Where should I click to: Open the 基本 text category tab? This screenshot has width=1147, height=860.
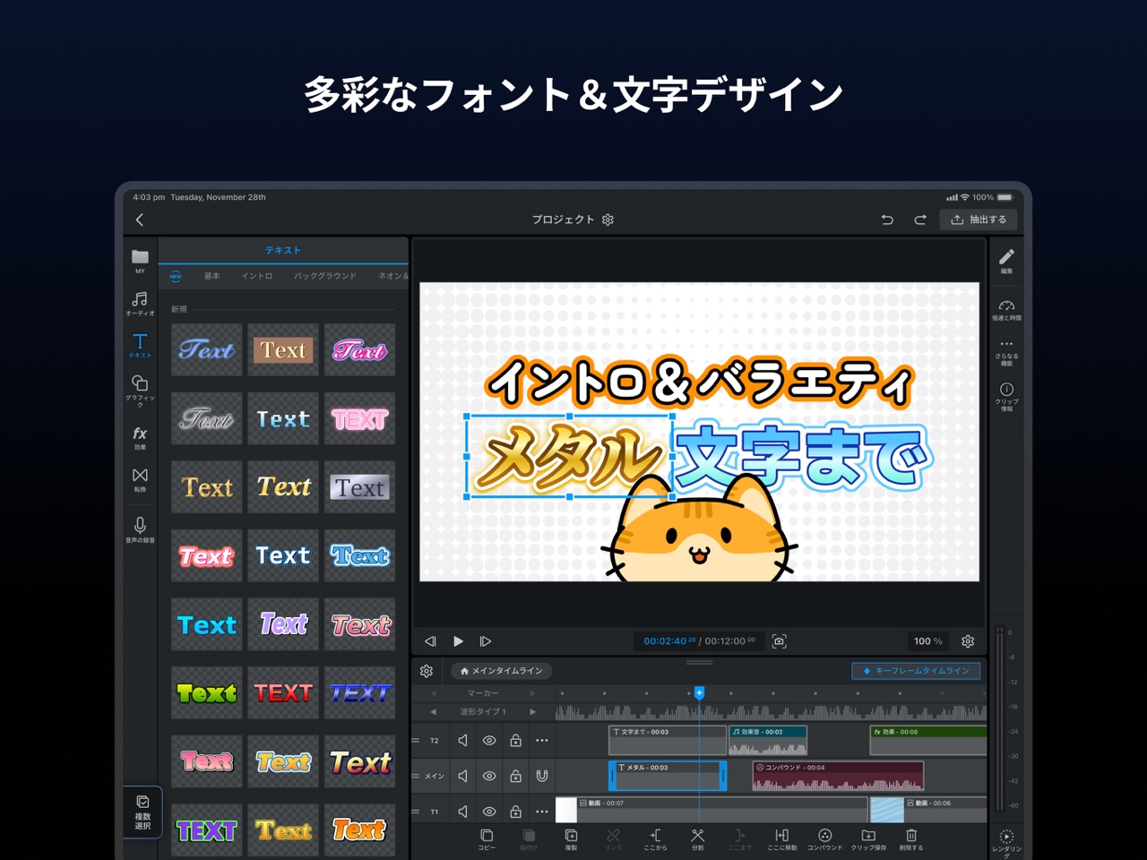coord(212,276)
